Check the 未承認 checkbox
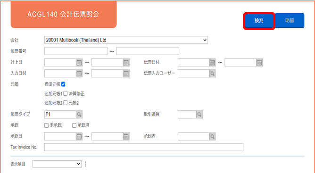315x173 pixels. pyautogui.click(x=46, y=125)
